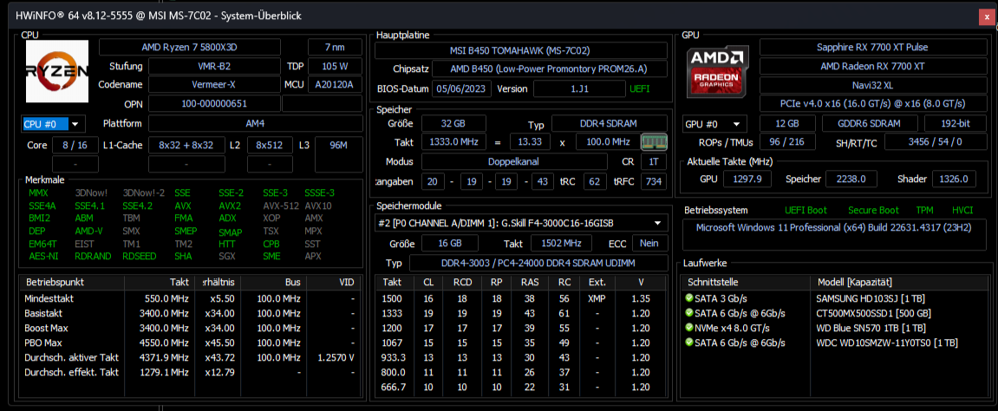Click the BIOS version 1.J1 field

[579, 89]
